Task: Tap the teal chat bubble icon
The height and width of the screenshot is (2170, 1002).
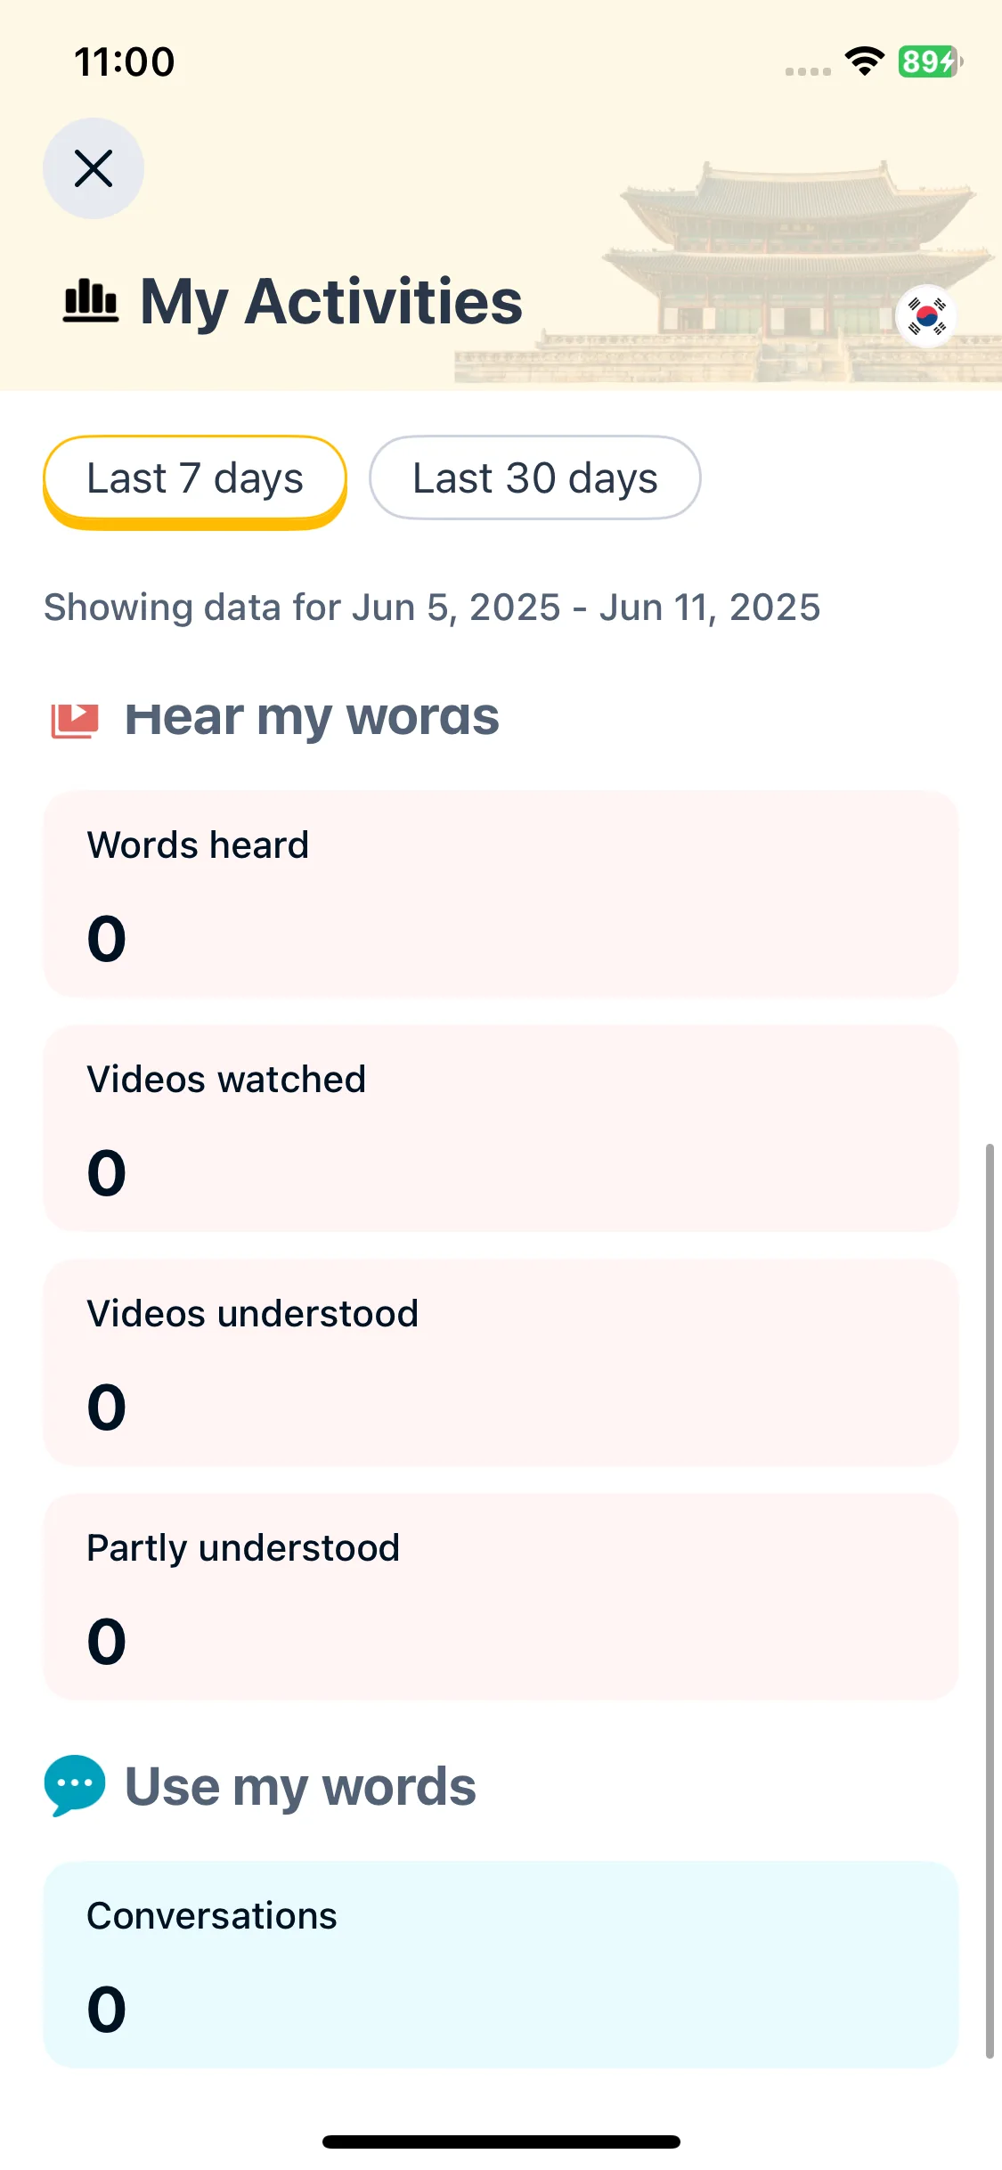Action: tap(75, 1786)
